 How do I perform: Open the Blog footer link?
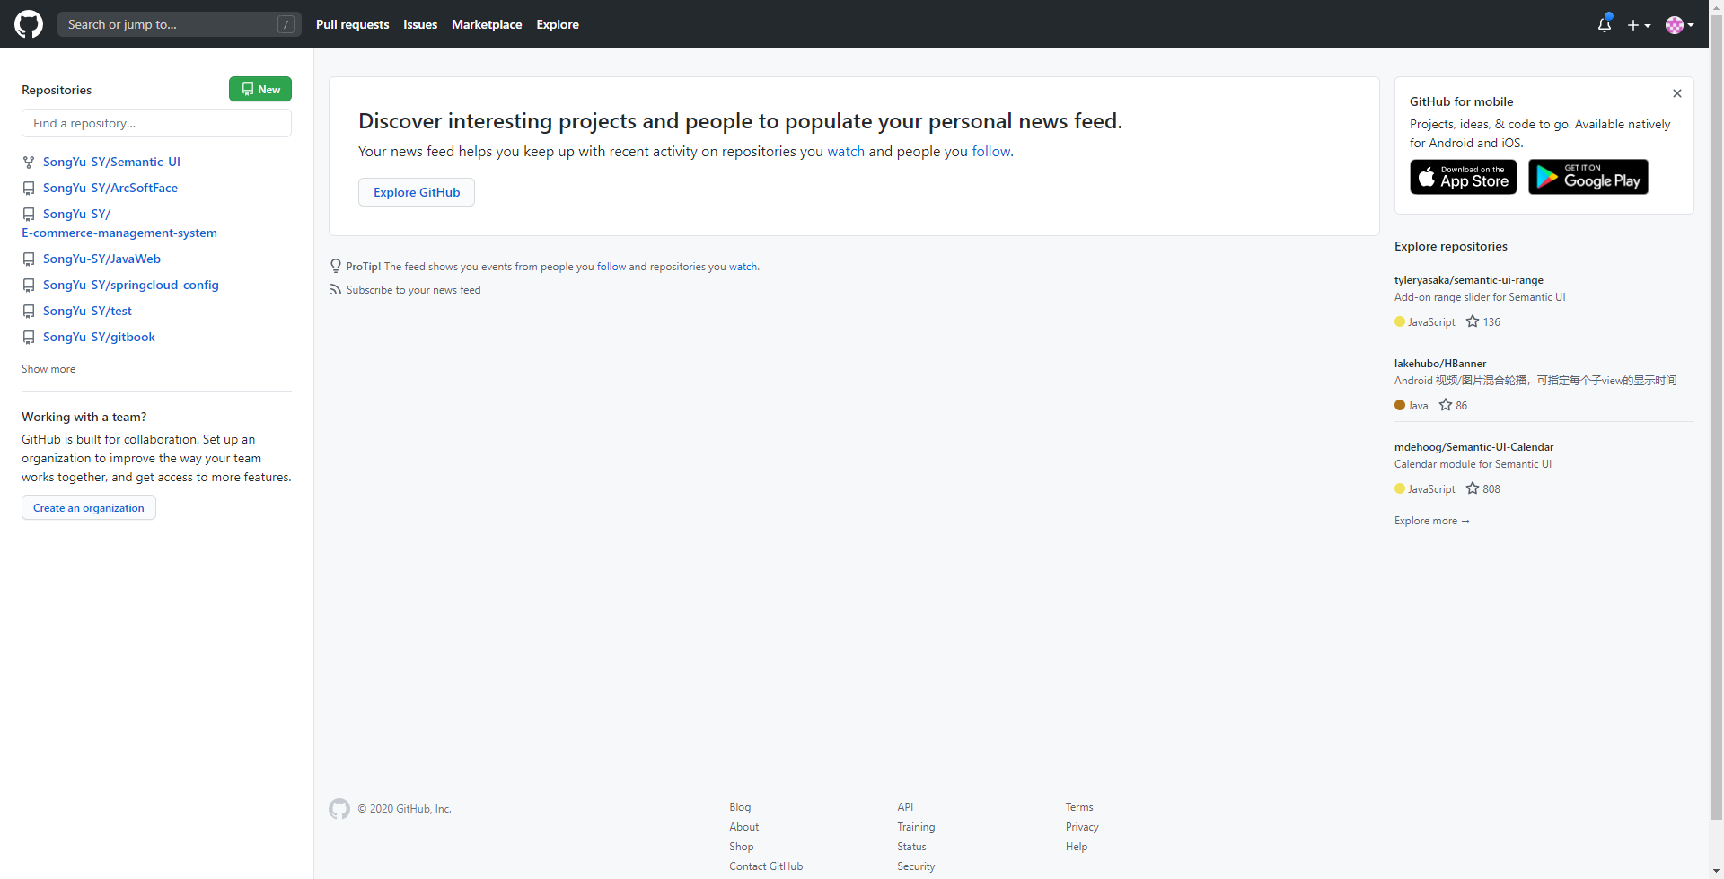coord(740,807)
